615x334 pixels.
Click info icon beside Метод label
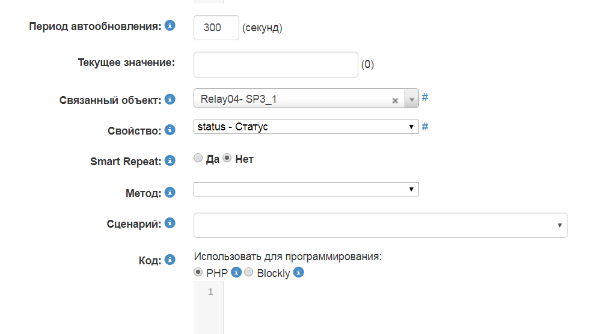click(170, 192)
